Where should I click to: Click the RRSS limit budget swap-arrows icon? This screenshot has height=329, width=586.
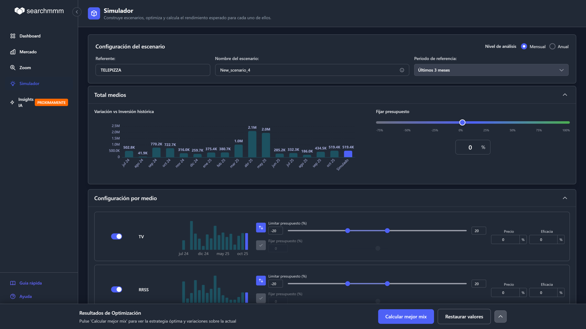pyautogui.click(x=261, y=281)
